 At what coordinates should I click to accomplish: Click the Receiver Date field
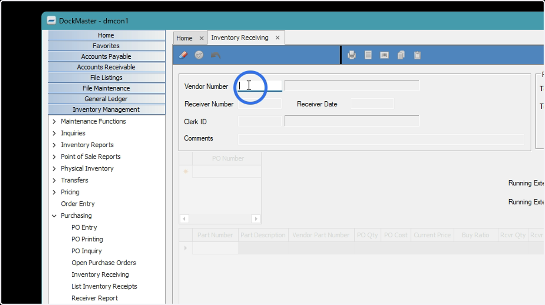tap(372, 104)
